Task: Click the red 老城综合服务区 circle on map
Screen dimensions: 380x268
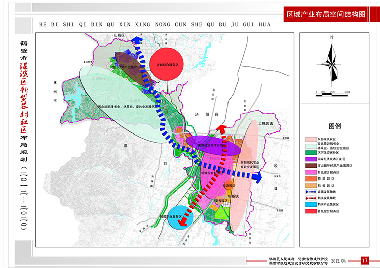Action: 167,64
